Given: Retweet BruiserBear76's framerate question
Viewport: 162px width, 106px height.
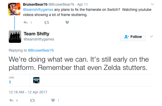Looking at the screenshot, I should pos(47,22).
